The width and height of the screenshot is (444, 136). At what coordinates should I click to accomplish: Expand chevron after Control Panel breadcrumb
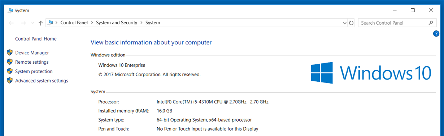click(92, 23)
